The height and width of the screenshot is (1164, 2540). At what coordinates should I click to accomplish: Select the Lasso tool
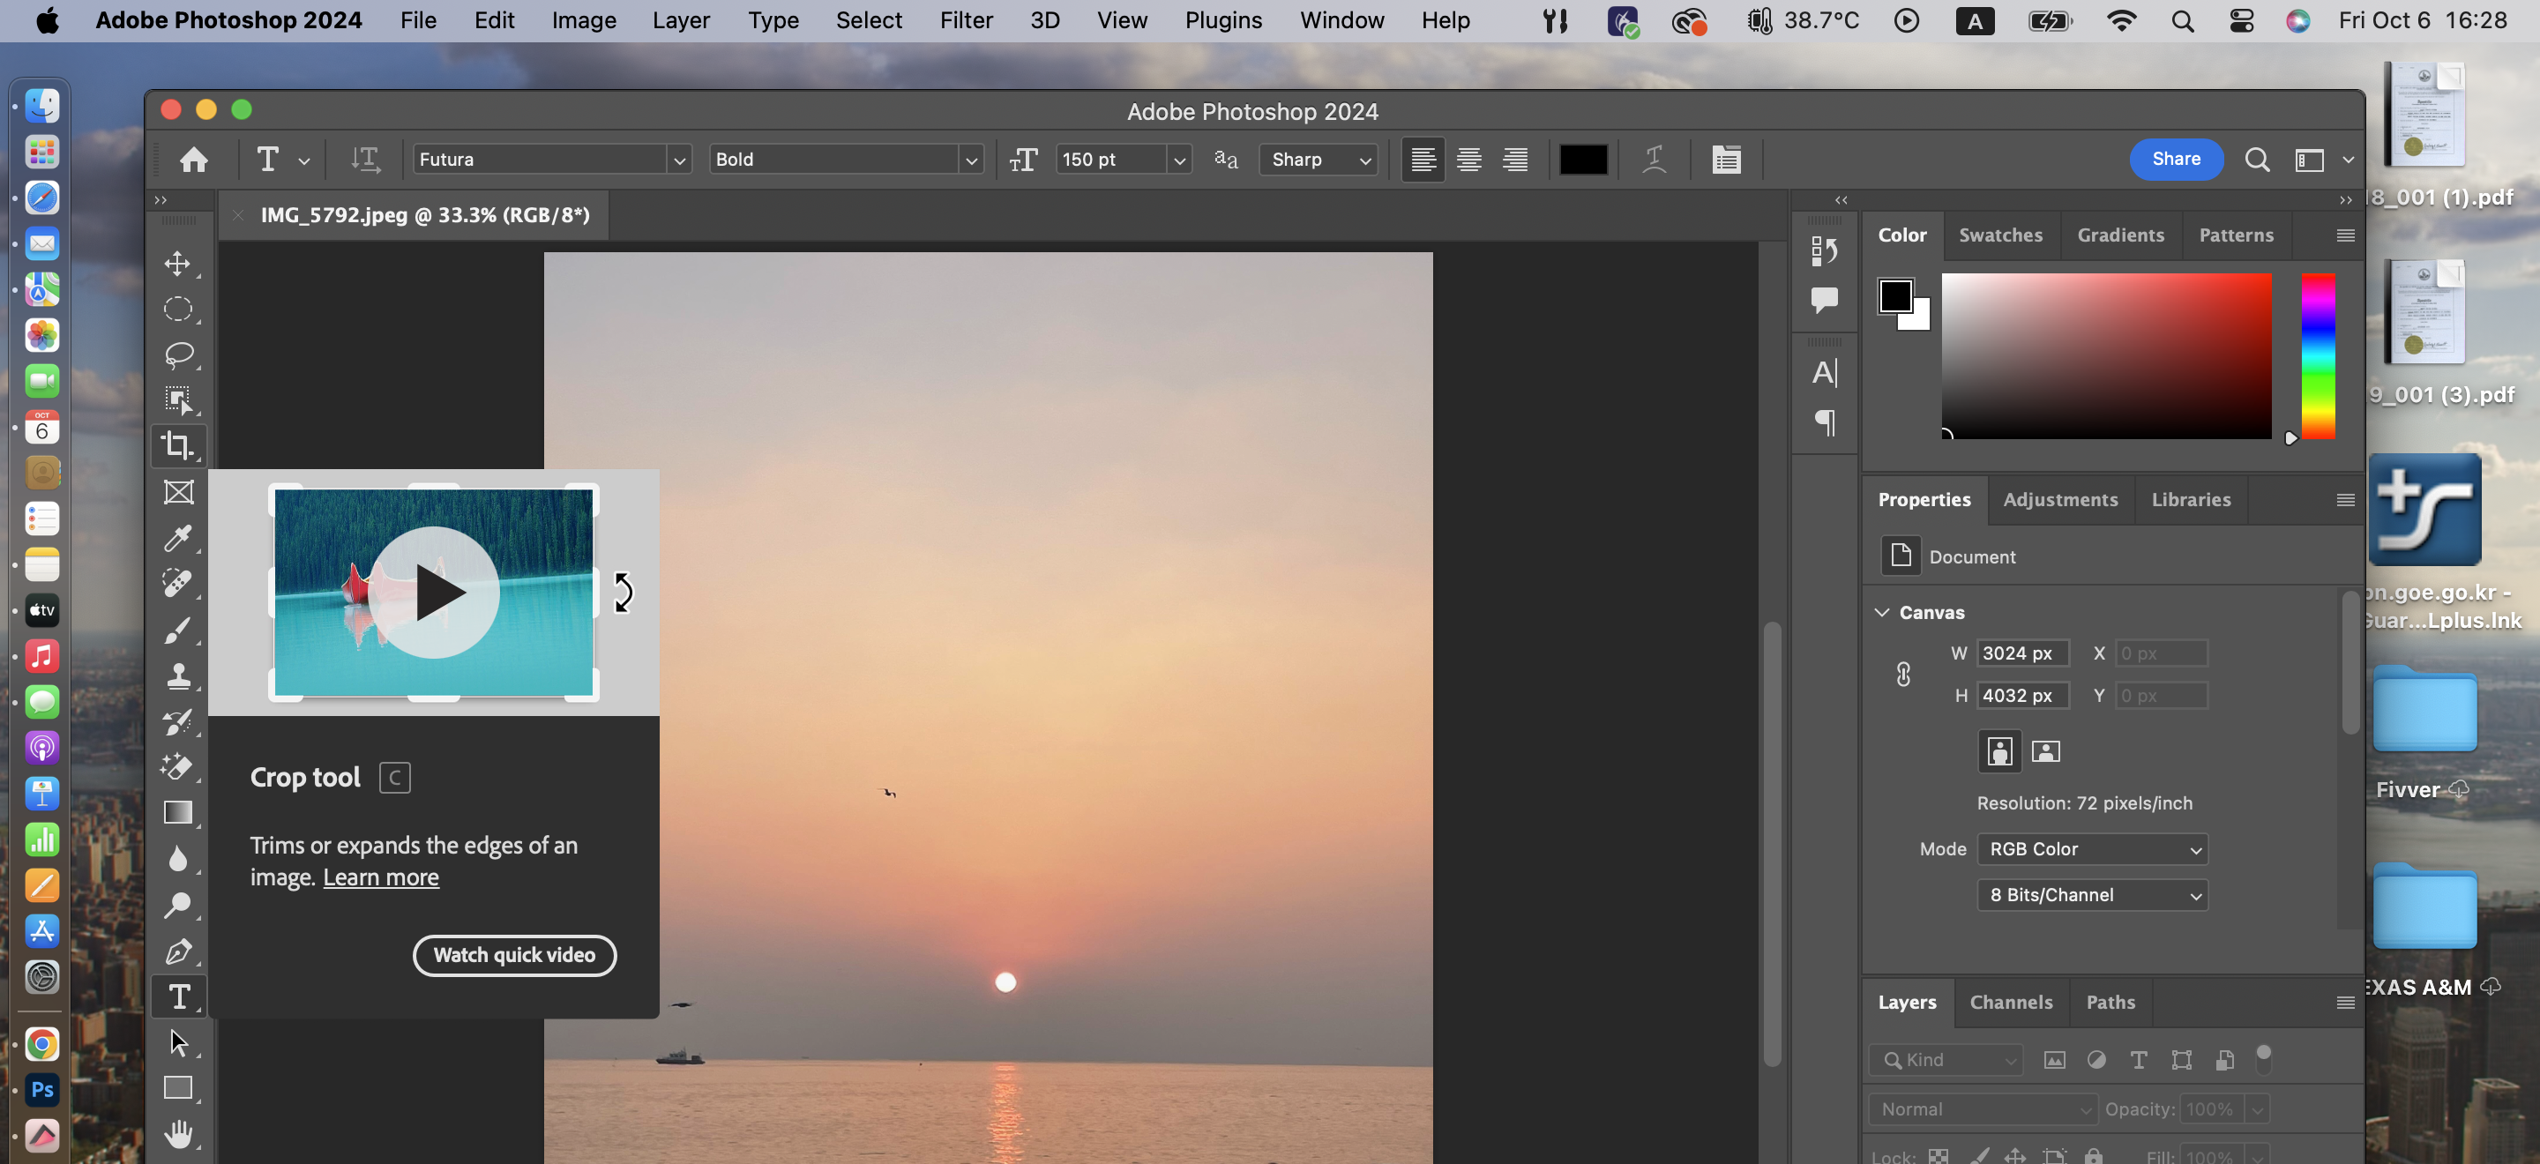pos(177,354)
